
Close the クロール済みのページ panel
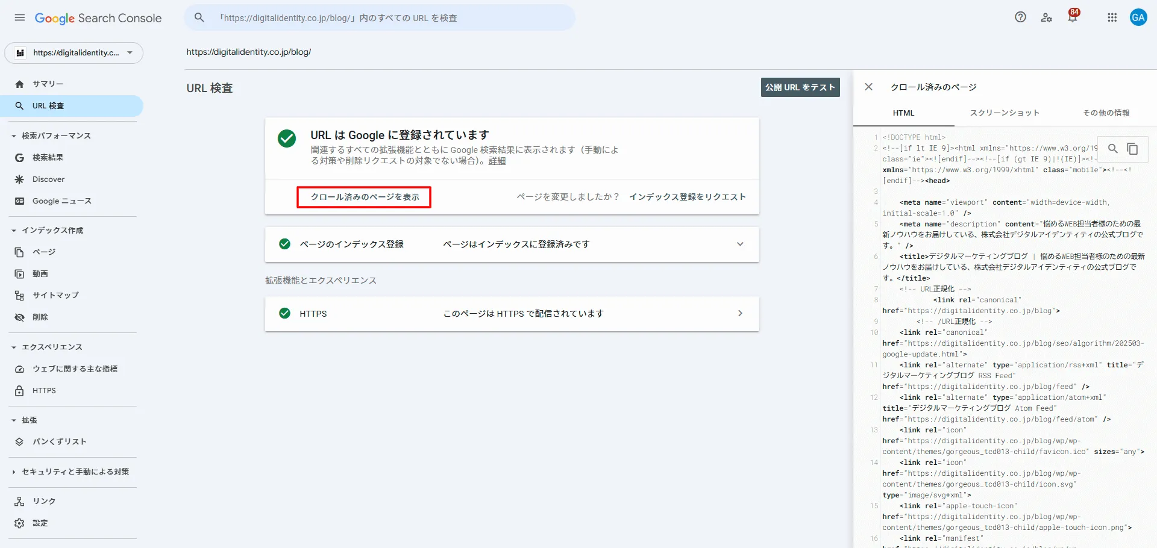coord(868,87)
